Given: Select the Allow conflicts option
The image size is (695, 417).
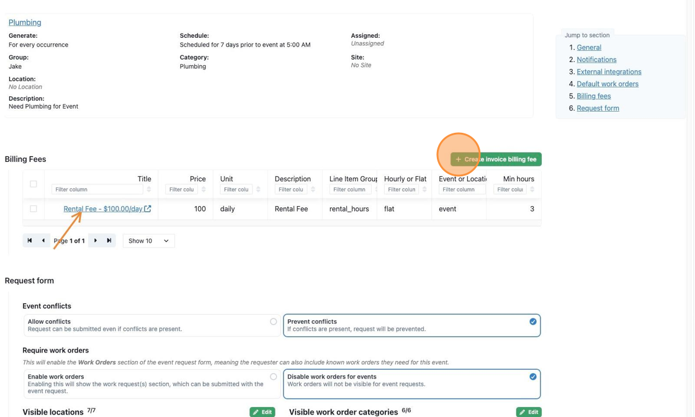Looking at the screenshot, I should tap(152, 325).
